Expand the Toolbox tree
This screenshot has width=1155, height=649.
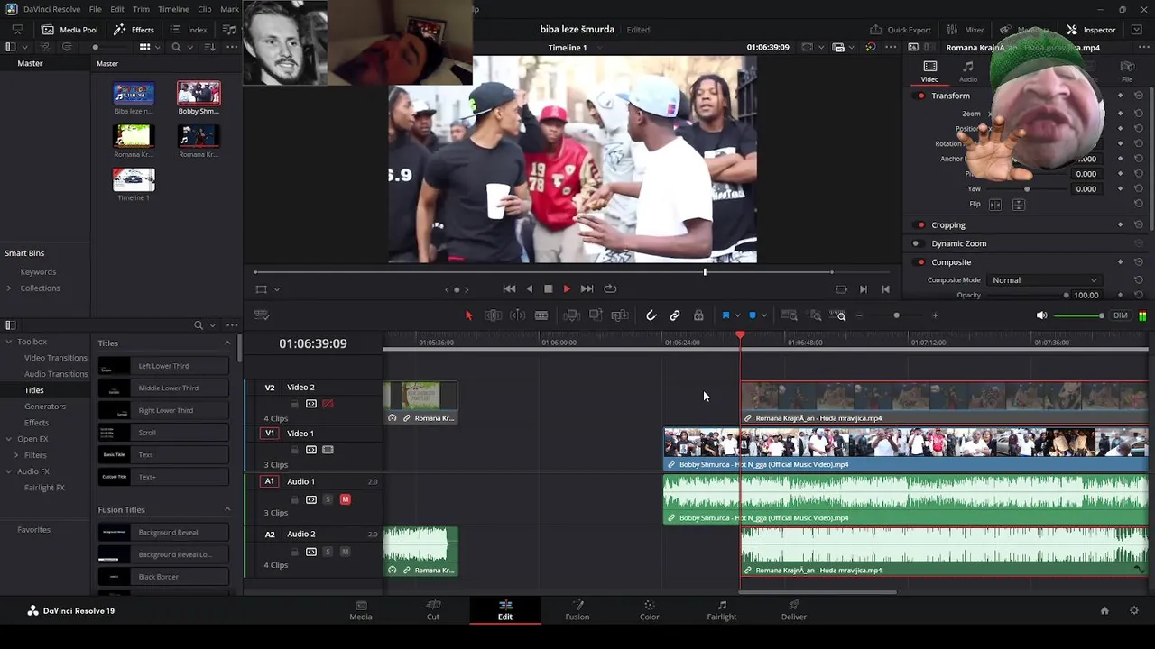pos(8,342)
